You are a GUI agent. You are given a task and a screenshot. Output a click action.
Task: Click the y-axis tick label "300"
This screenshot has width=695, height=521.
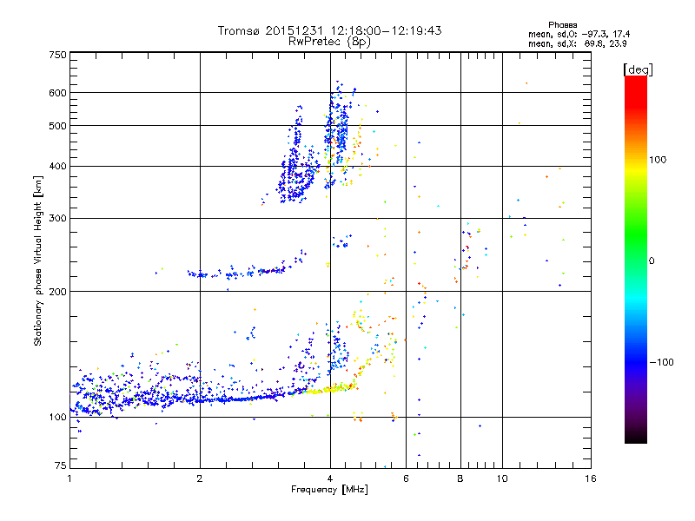click(58, 219)
